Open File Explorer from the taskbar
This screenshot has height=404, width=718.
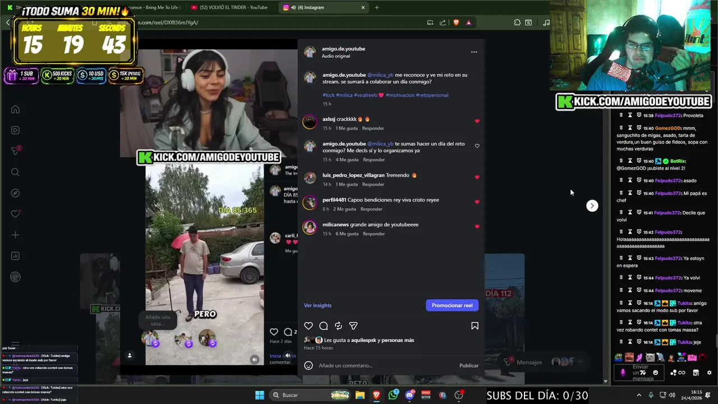(x=360, y=395)
